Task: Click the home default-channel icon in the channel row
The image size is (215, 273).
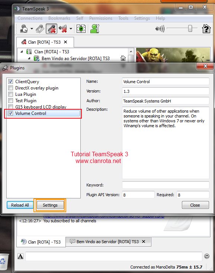Action: [123, 58]
